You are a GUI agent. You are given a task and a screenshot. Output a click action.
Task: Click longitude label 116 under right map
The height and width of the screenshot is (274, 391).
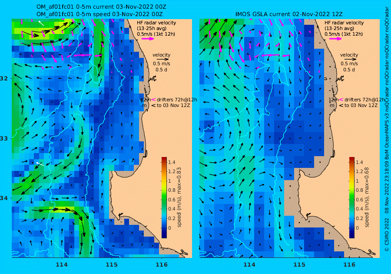tap(349, 265)
